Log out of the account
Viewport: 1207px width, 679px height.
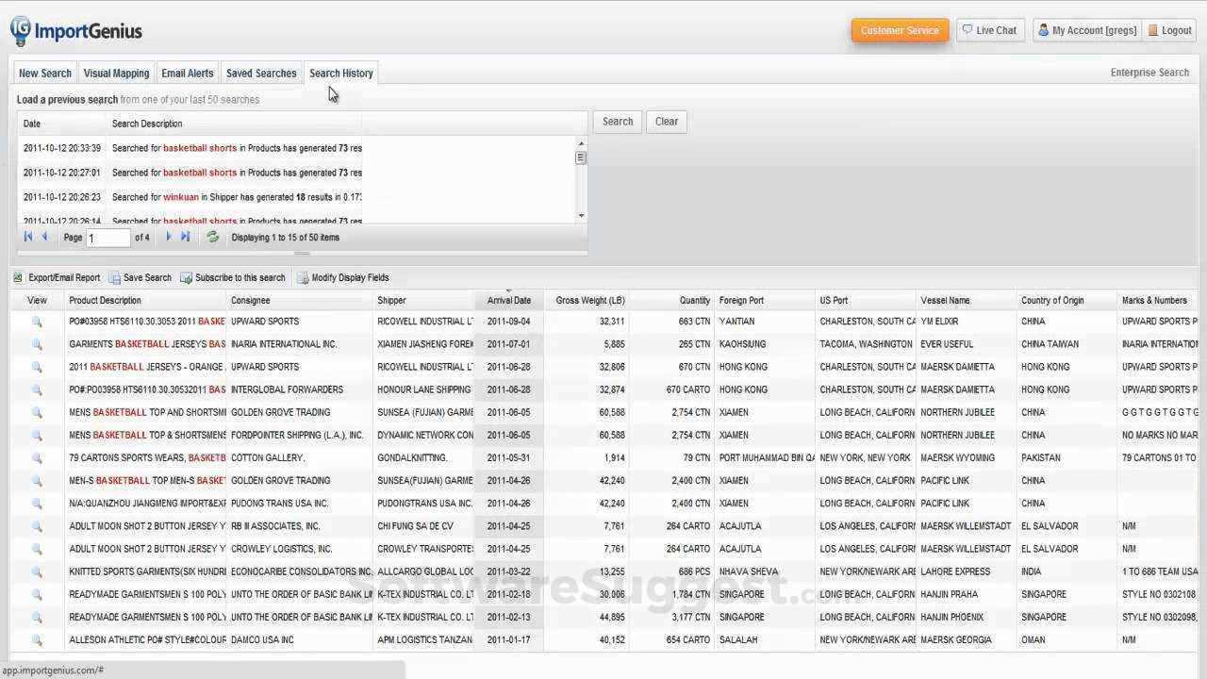[x=1169, y=29]
